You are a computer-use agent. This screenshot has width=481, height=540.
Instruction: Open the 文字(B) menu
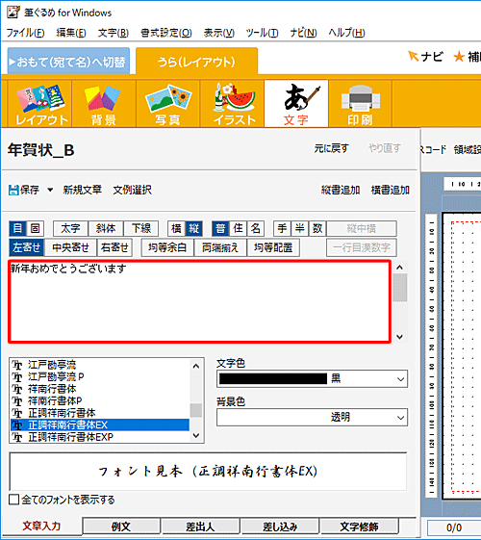tap(114, 33)
